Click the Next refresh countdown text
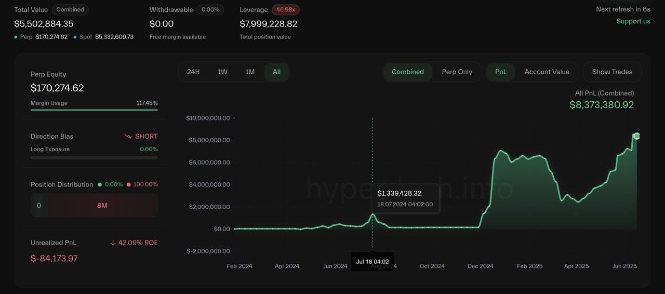The height and width of the screenshot is (294, 665). click(623, 9)
